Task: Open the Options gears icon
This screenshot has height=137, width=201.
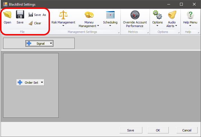Action: click(157, 15)
